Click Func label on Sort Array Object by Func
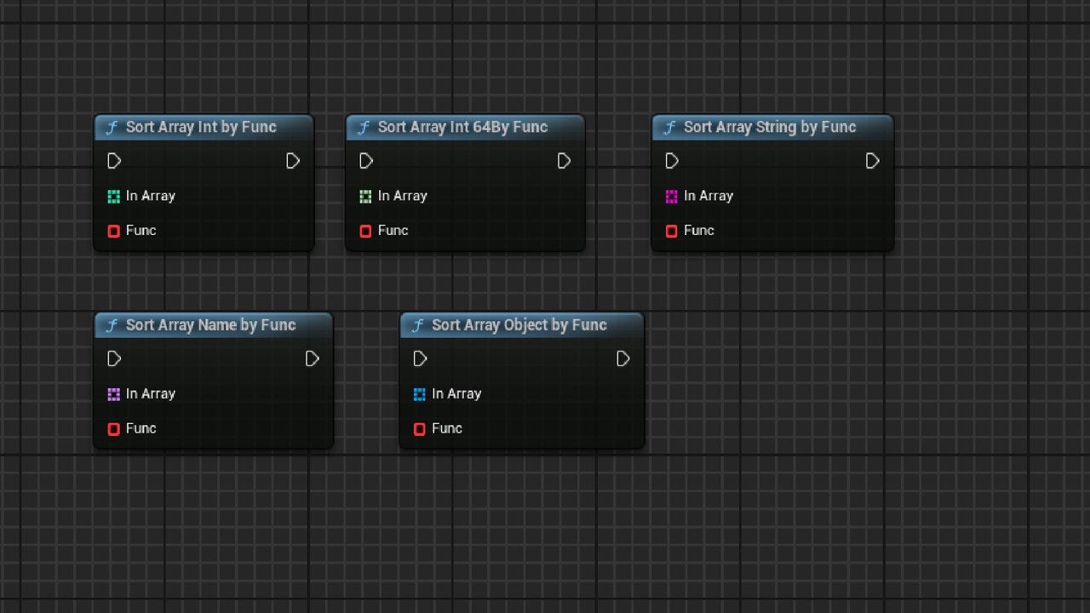Screen dimensions: 1090x613 pyautogui.click(x=447, y=428)
